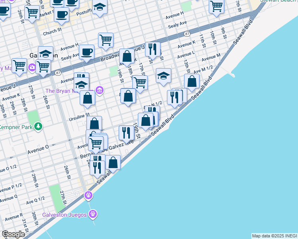298x239 pixels.
Task: Open the shopping bag marker below Ursuline St
Action: 94,123
